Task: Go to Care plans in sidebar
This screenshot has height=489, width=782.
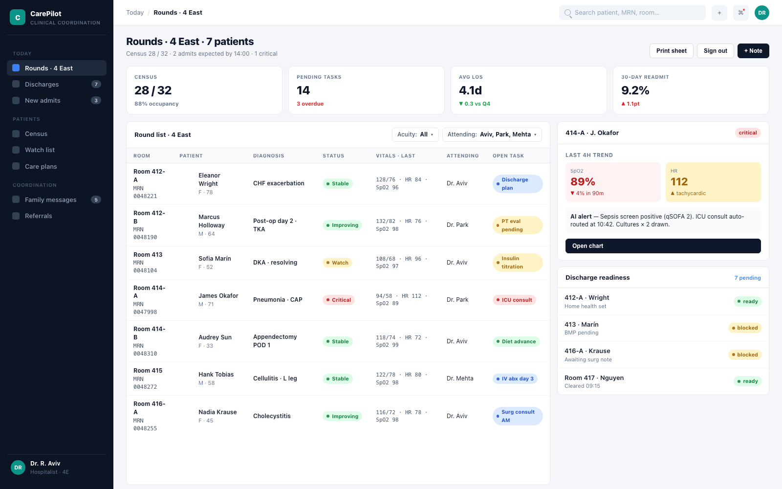Action: coord(57,166)
